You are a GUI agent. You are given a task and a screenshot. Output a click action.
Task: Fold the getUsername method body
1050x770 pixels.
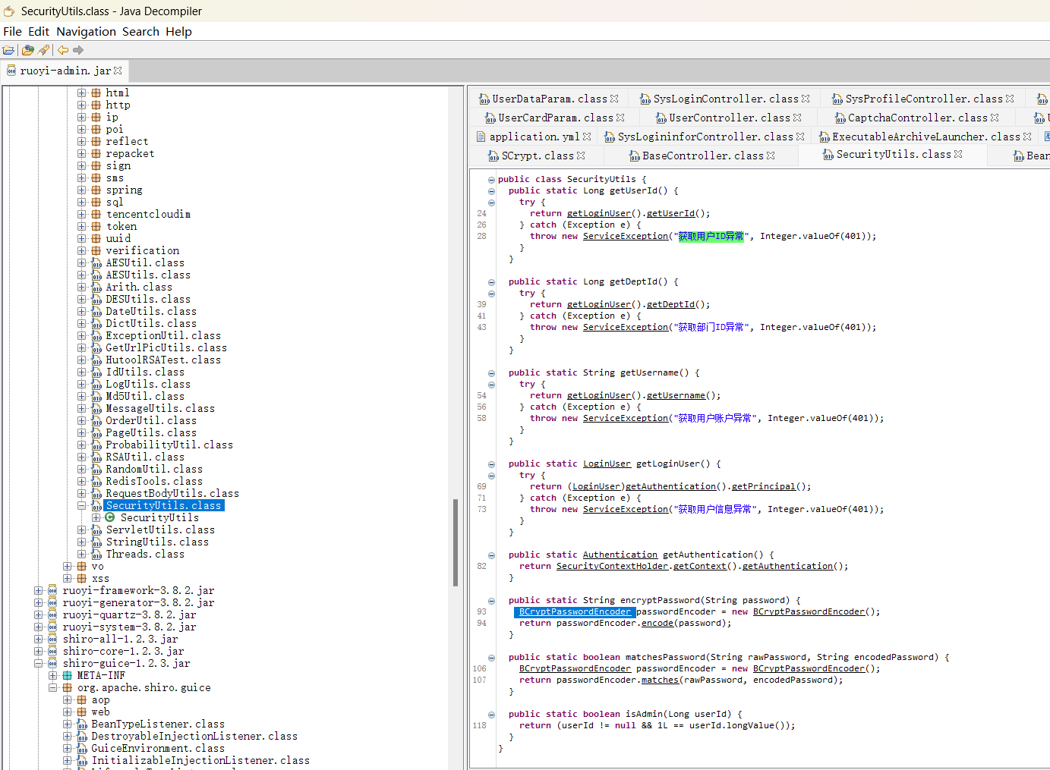tap(491, 373)
